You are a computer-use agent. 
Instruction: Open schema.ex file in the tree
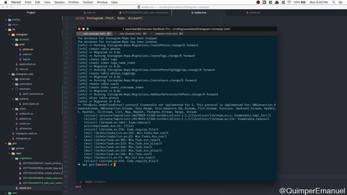coord(25,128)
